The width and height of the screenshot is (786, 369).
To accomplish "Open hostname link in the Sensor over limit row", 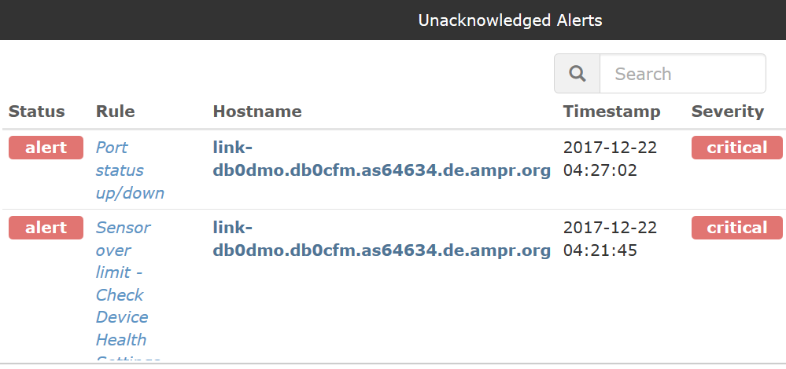I will pyautogui.click(x=382, y=239).
